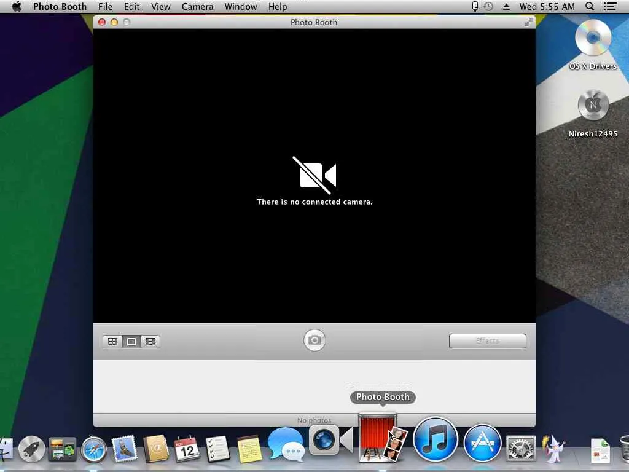The image size is (629, 472).
Task: Open System Preferences from the Dock
Action: coord(521,449)
